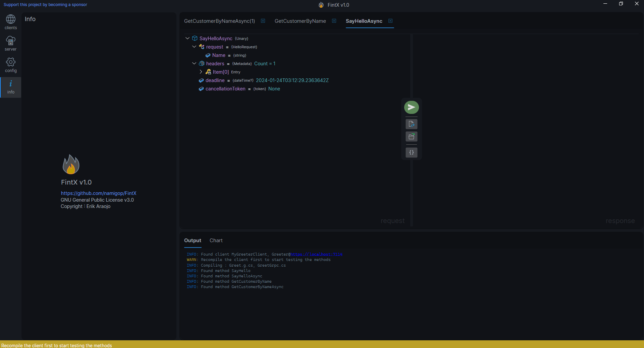644x348 pixels.
Task: Select the Output tab
Action: [193, 240]
